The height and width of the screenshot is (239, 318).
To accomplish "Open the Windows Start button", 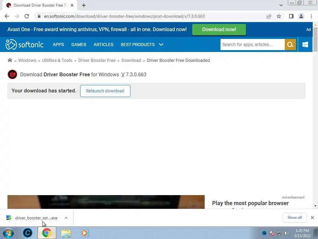I will point(8,233).
